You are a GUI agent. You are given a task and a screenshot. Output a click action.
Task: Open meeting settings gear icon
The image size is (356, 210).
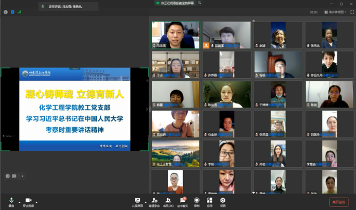tap(223, 201)
